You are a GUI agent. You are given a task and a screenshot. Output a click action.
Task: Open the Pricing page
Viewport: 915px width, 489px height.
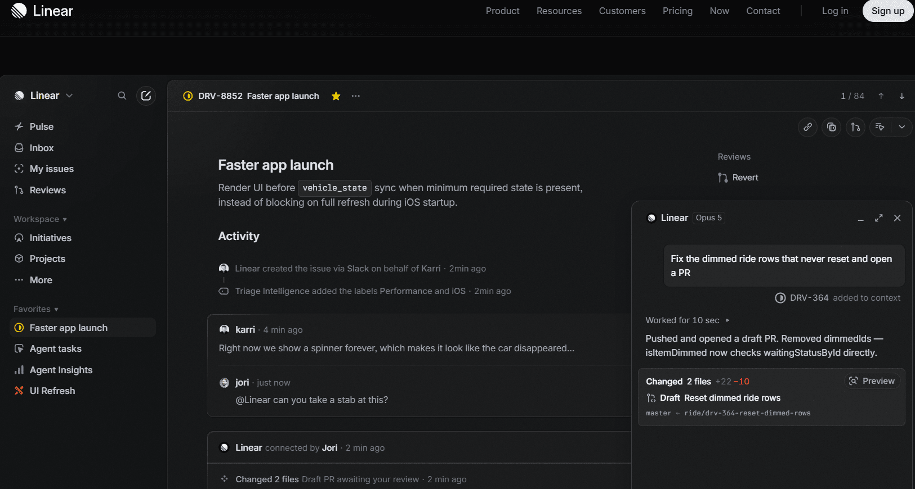point(677,11)
